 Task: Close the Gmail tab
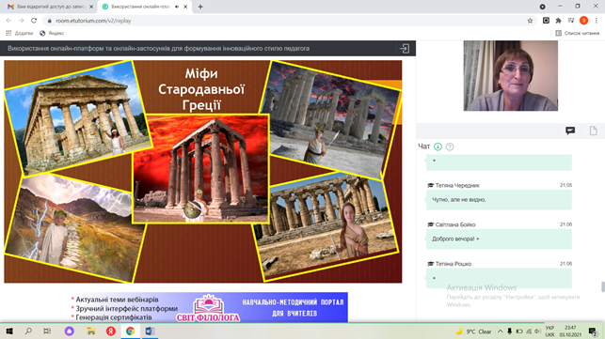coord(91,7)
